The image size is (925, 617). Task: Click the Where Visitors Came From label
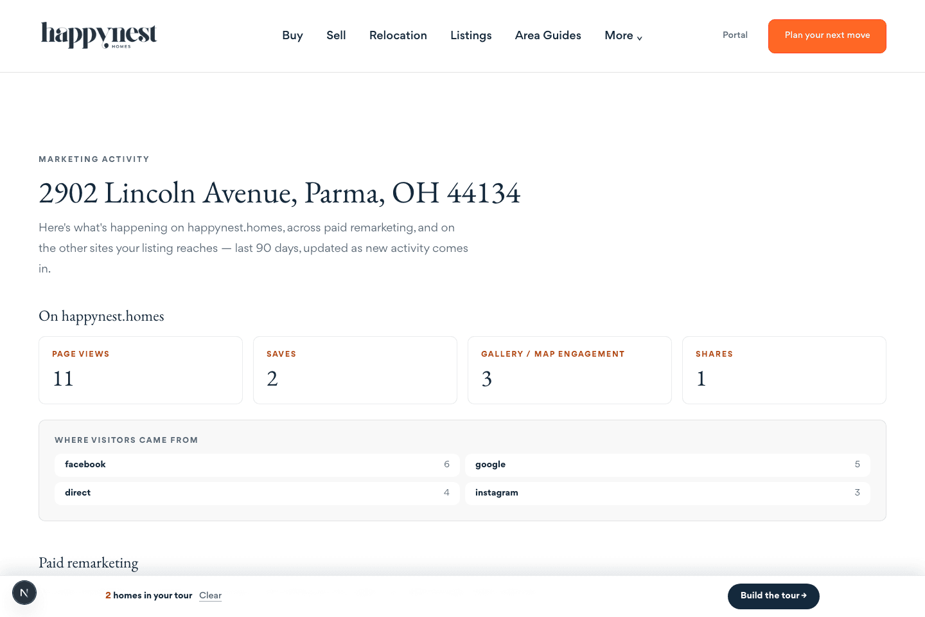(127, 440)
